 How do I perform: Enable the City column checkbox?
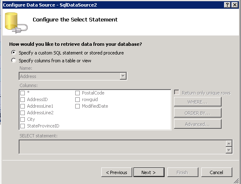23,119
